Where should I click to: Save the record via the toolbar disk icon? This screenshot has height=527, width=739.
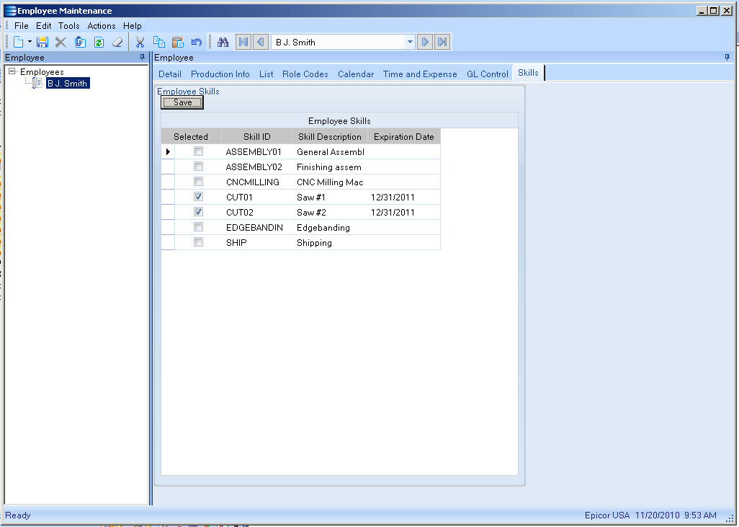coord(42,41)
